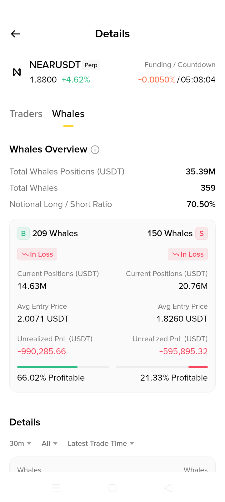Image resolution: width=225 pixels, height=502 pixels.
Task: Click the green 66.02% profitable bar
Action: click(47, 367)
